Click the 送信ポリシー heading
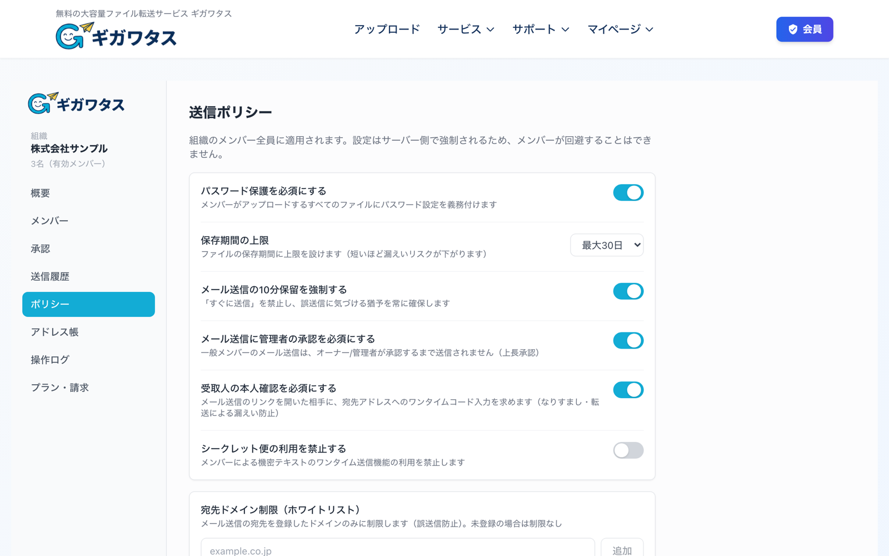Screen dimensions: 889x556 231,112
